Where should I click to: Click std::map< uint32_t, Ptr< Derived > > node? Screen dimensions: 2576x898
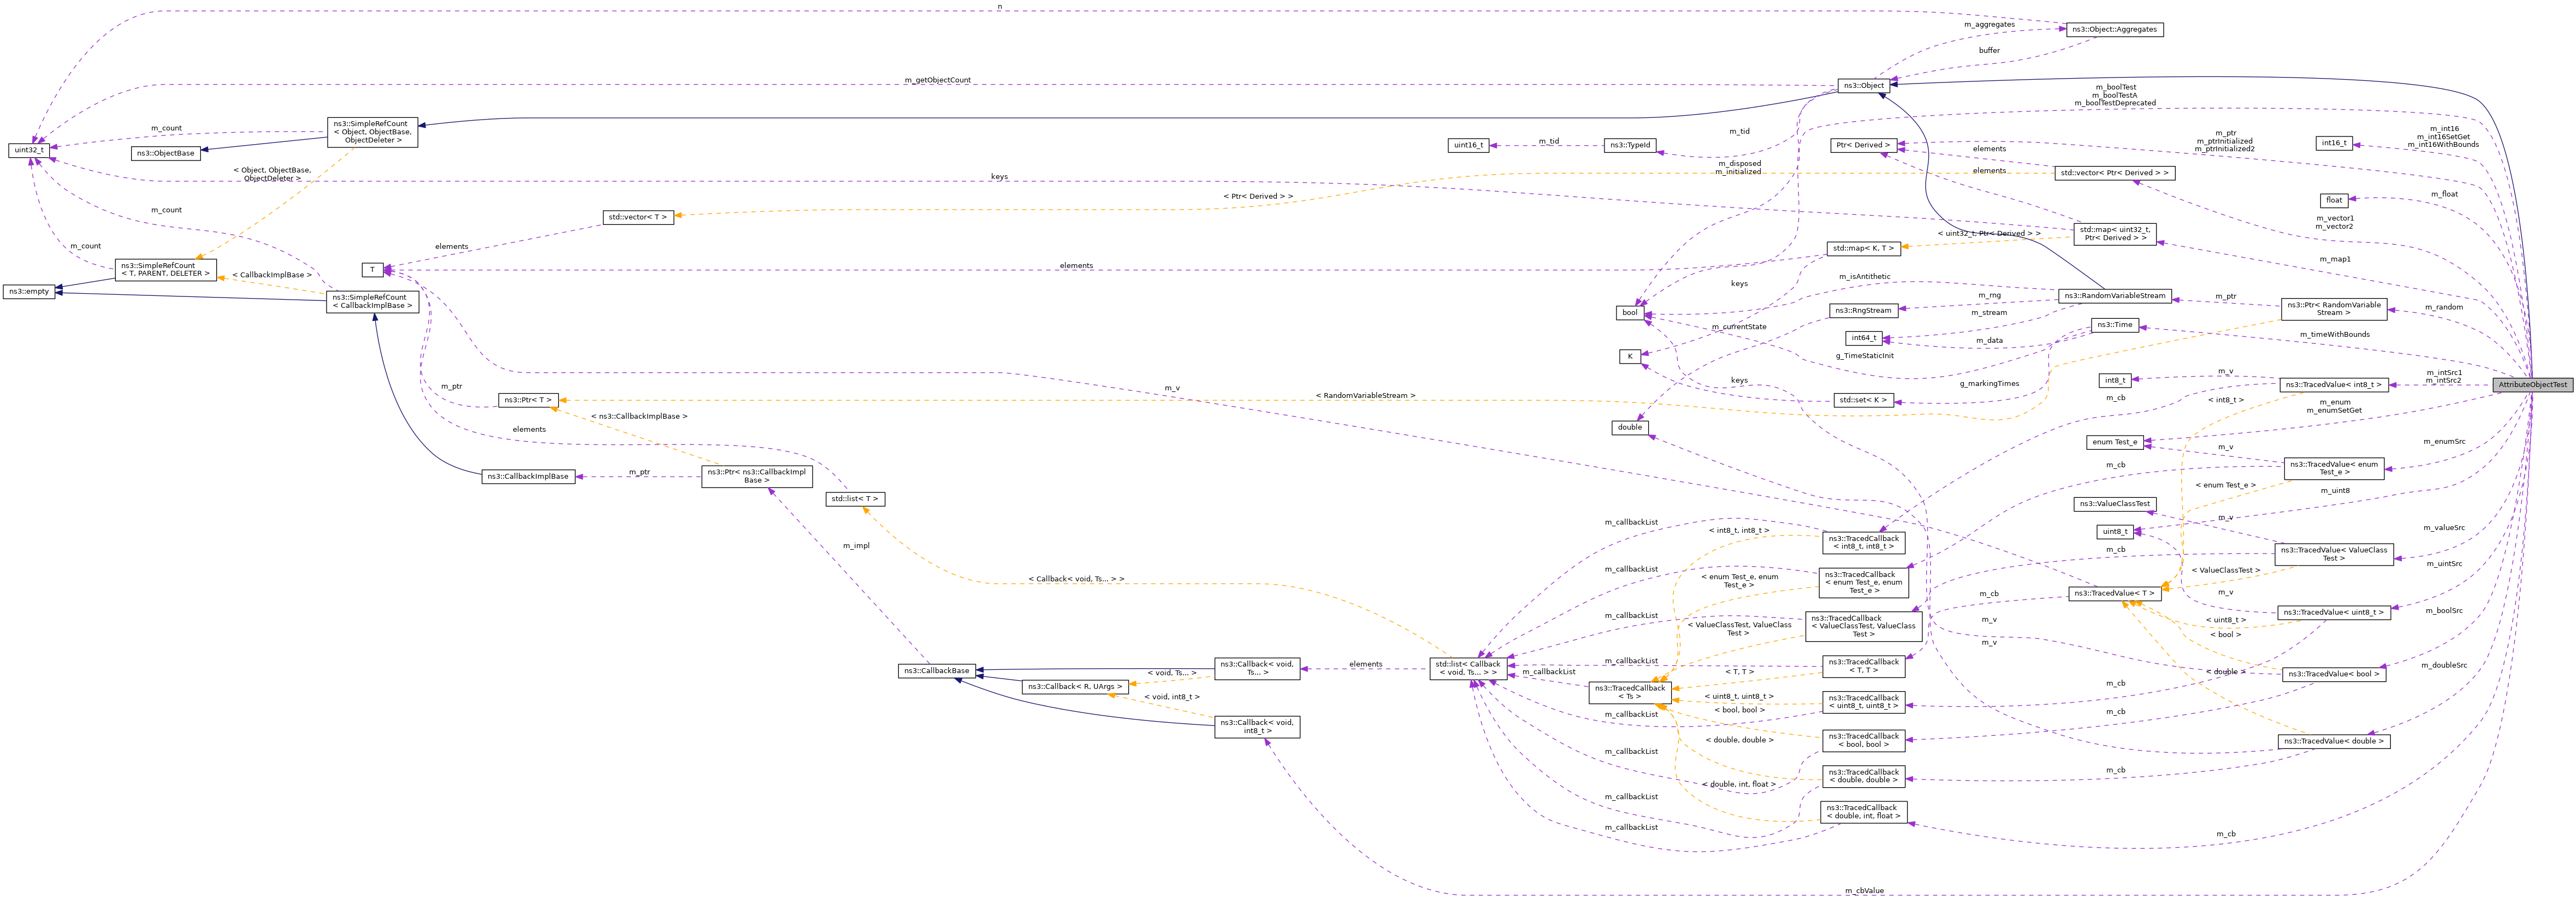point(2115,234)
